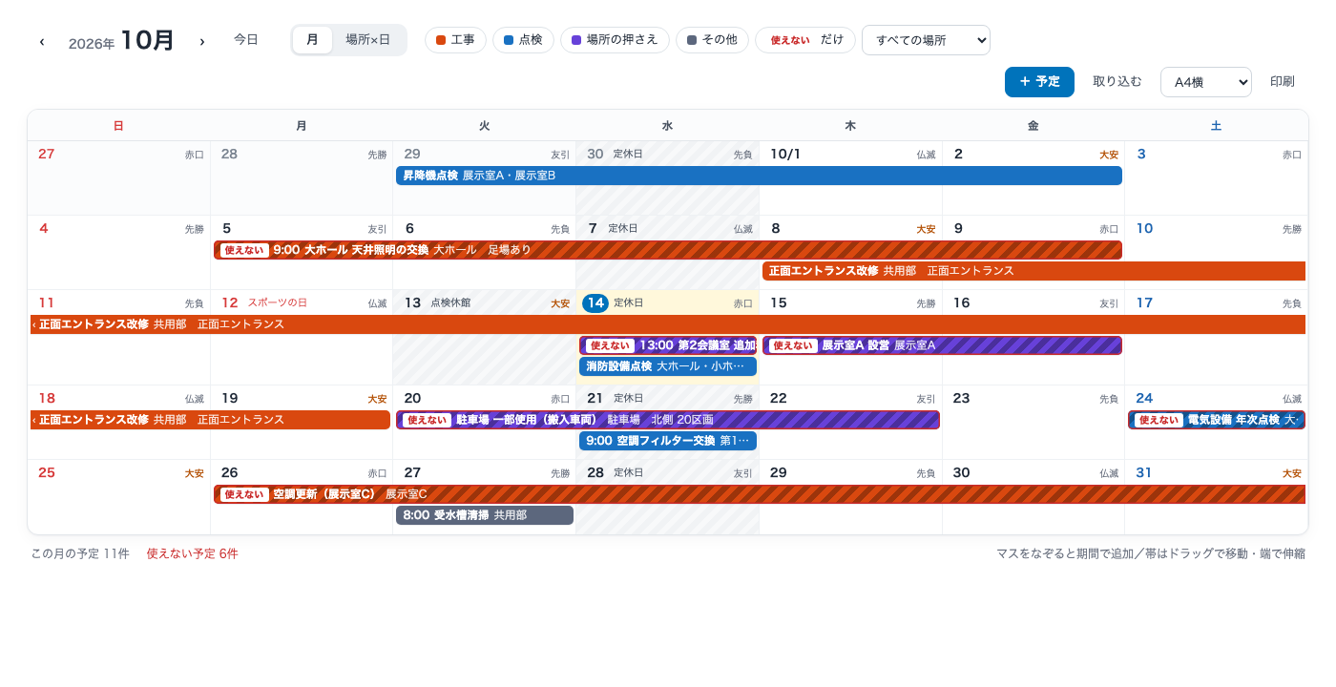Toggle the 点検 category filter
Image resolution: width=1336 pixels, height=687 pixels.
[x=523, y=40]
